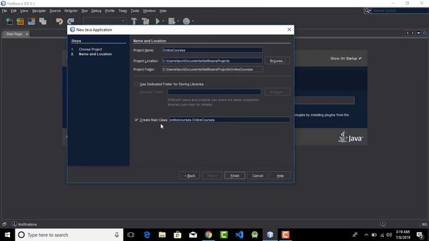Open File Explorer from the taskbar

click(162, 235)
